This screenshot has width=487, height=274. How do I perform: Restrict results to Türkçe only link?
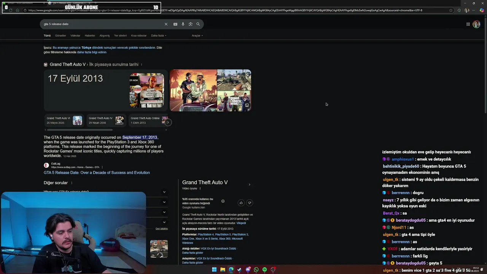click(x=104, y=48)
